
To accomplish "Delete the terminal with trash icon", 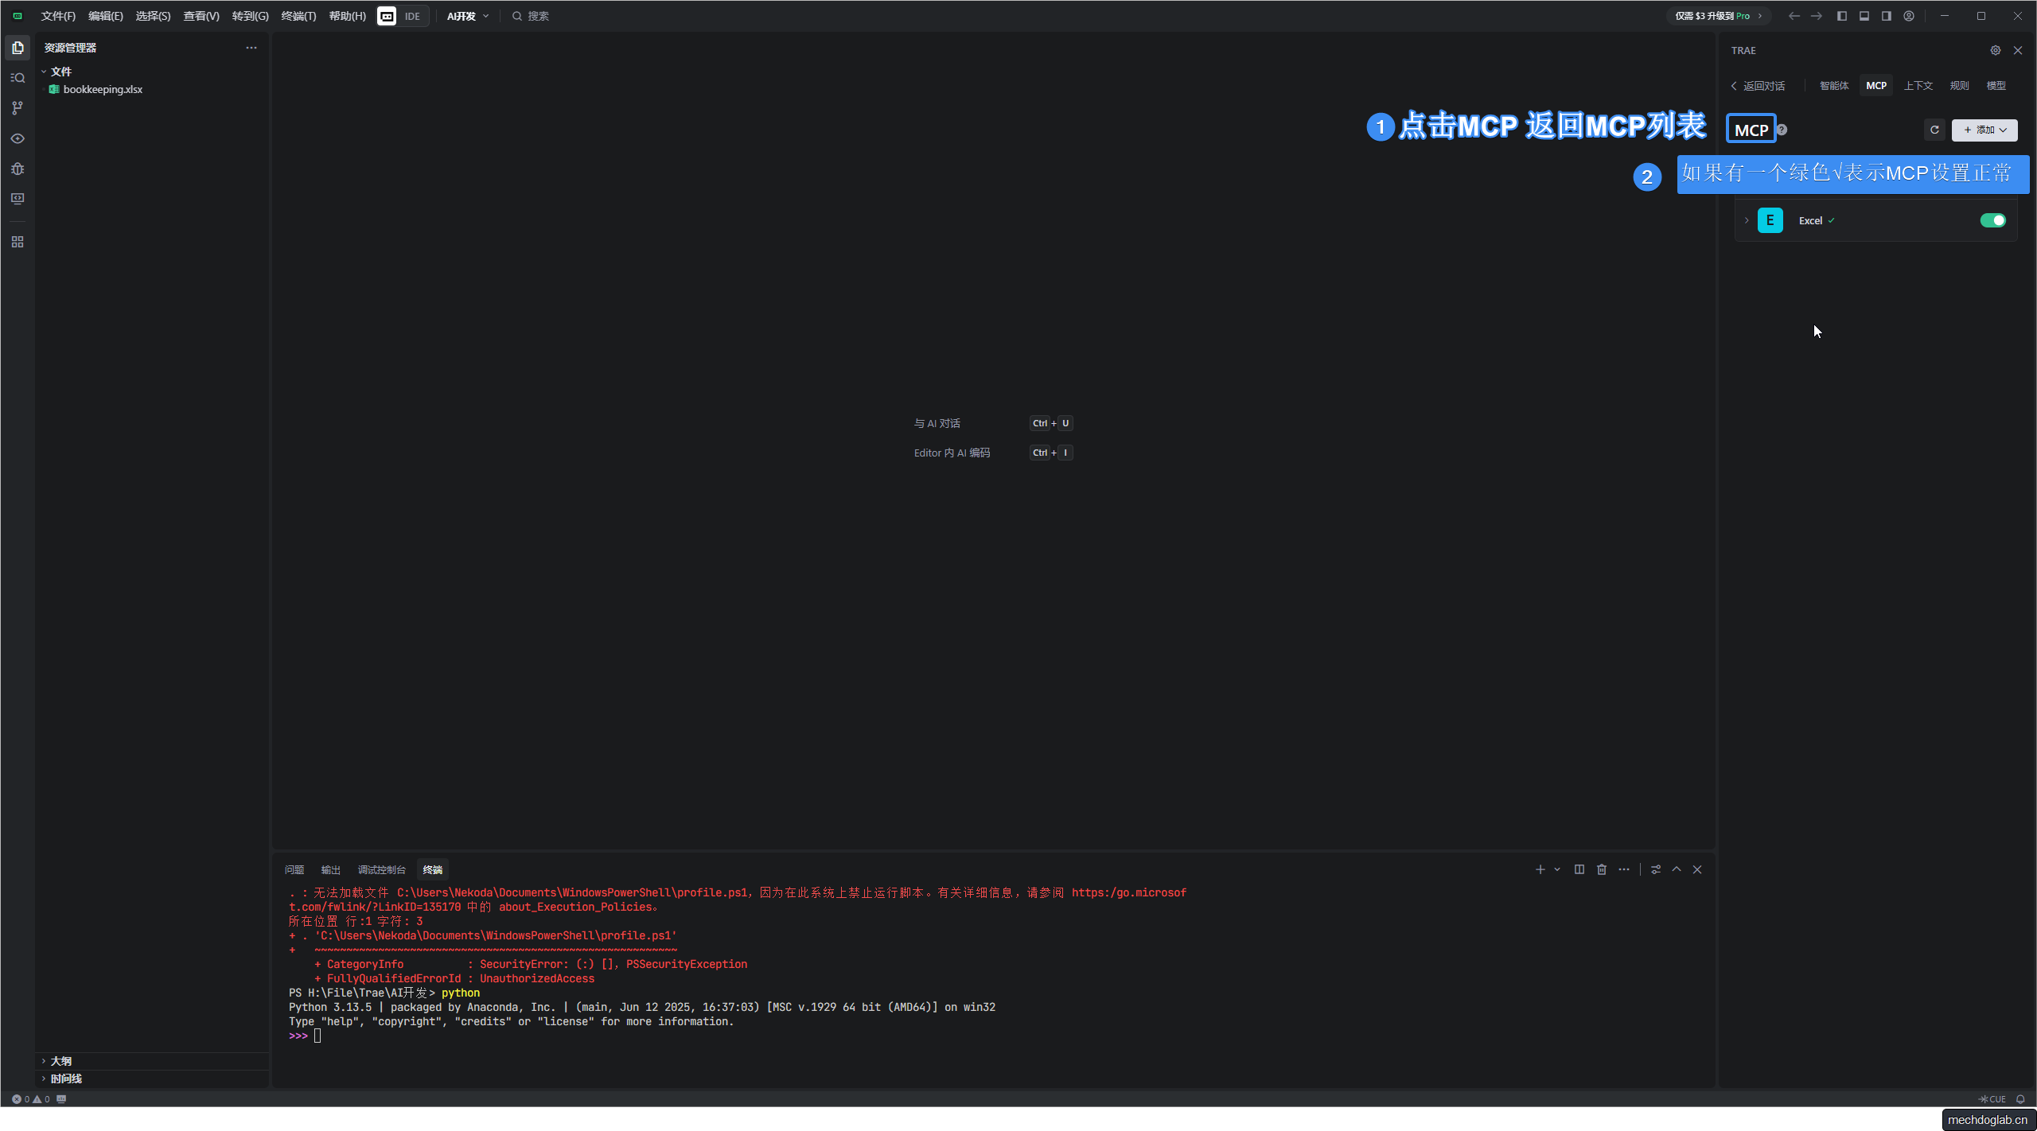I will pyautogui.click(x=1601, y=869).
